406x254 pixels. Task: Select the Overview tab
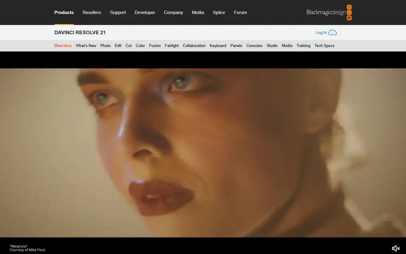pyautogui.click(x=63, y=45)
